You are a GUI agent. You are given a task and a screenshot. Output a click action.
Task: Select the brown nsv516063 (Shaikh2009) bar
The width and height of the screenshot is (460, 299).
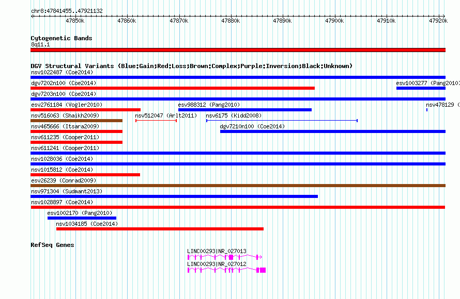(x=76, y=121)
